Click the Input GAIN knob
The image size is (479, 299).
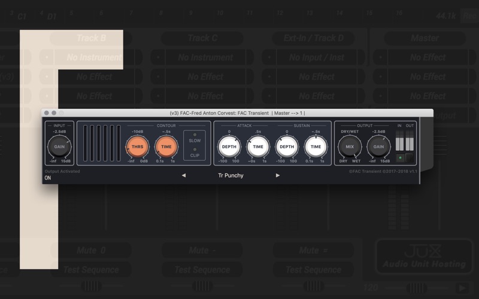tap(59, 147)
